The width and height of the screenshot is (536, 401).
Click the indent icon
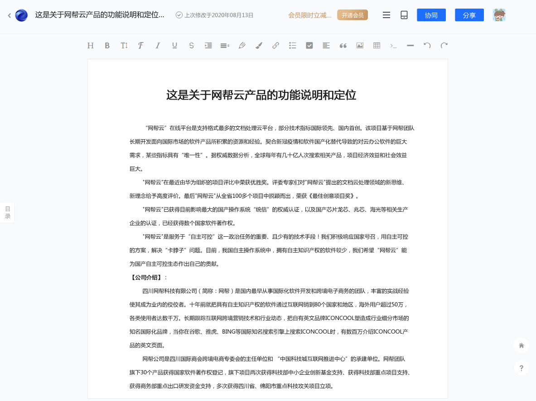(208, 45)
